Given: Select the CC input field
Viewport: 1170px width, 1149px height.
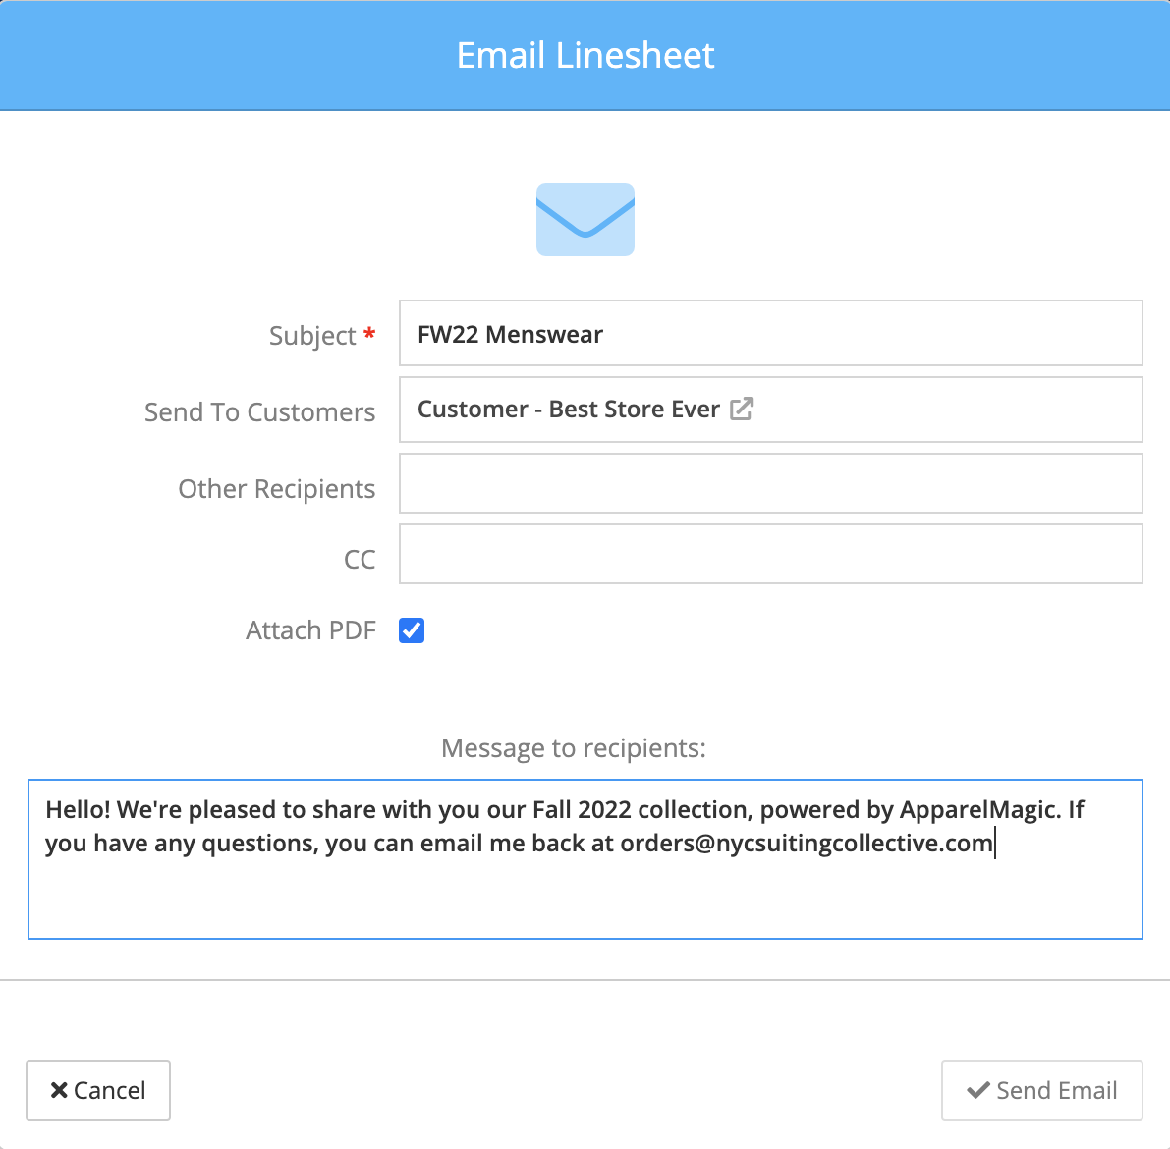Looking at the screenshot, I should click(771, 554).
